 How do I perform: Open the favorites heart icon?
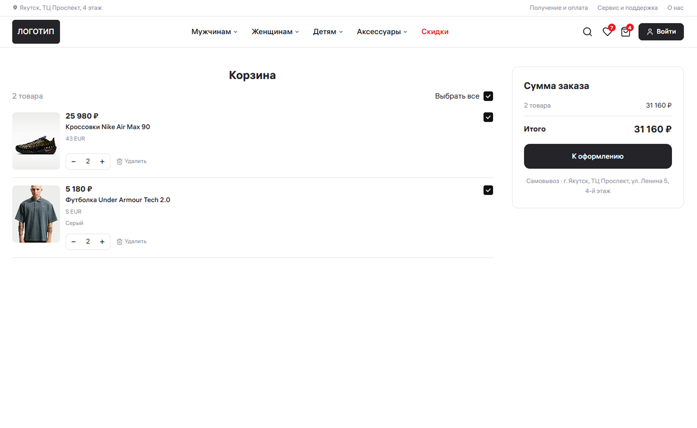(x=607, y=32)
